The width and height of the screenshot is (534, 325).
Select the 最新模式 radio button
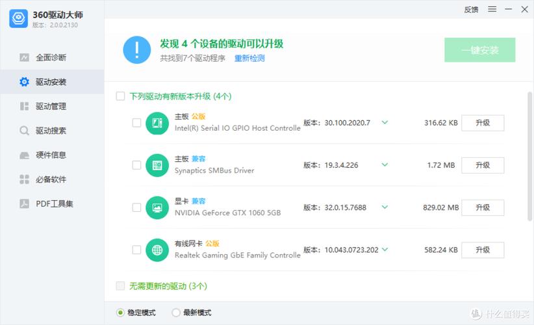coord(176,313)
